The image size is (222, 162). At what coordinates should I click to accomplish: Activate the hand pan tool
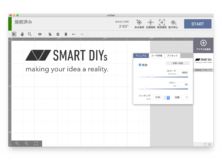pos(22,34)
